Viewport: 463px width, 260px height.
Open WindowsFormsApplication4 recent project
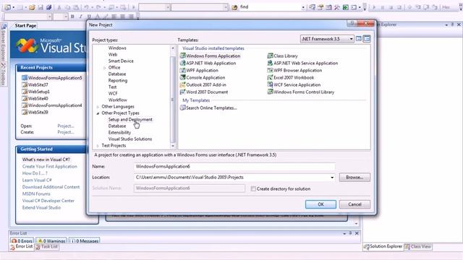(x=51, y=105)
